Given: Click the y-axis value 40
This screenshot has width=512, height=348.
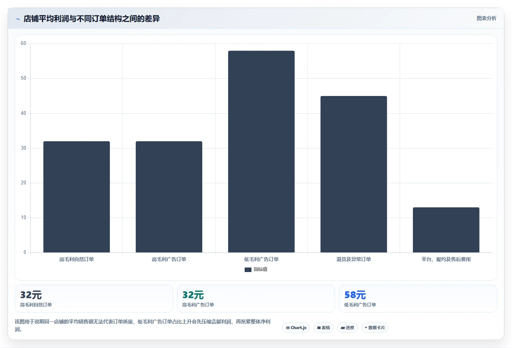Looking at the screenshot, I should tap(23, 113).
